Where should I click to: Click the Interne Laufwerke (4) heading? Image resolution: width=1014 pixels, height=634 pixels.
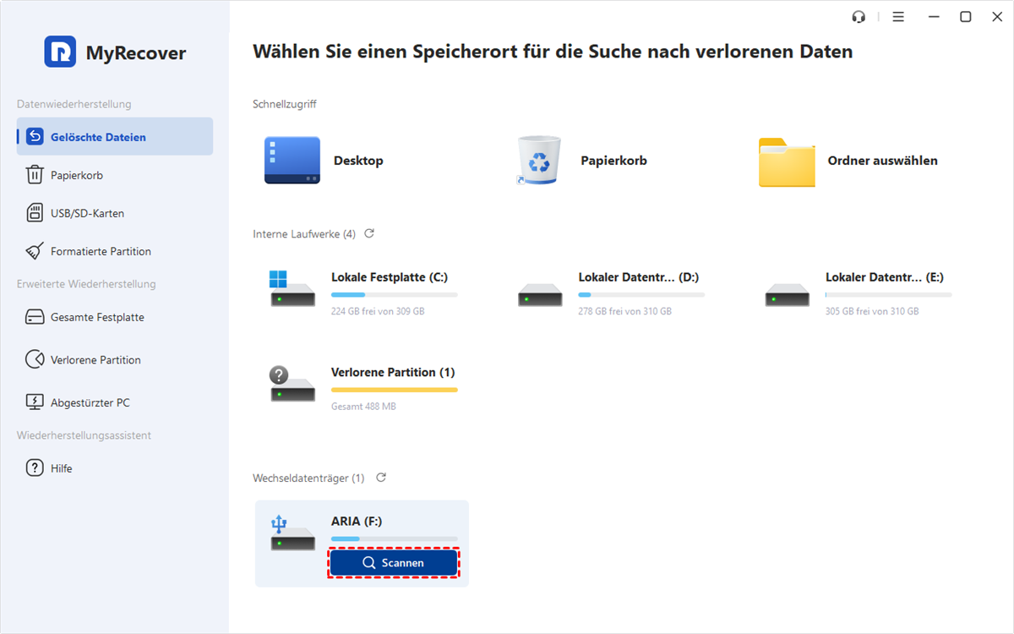304,233
